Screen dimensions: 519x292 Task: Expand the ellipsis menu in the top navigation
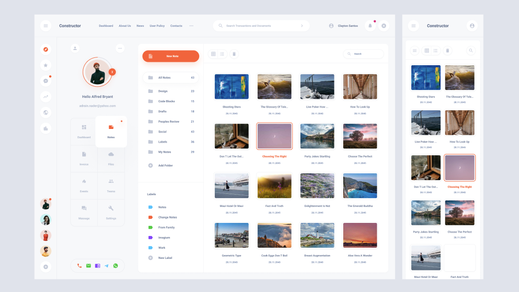pyautogui.click(x=191, y=26)
